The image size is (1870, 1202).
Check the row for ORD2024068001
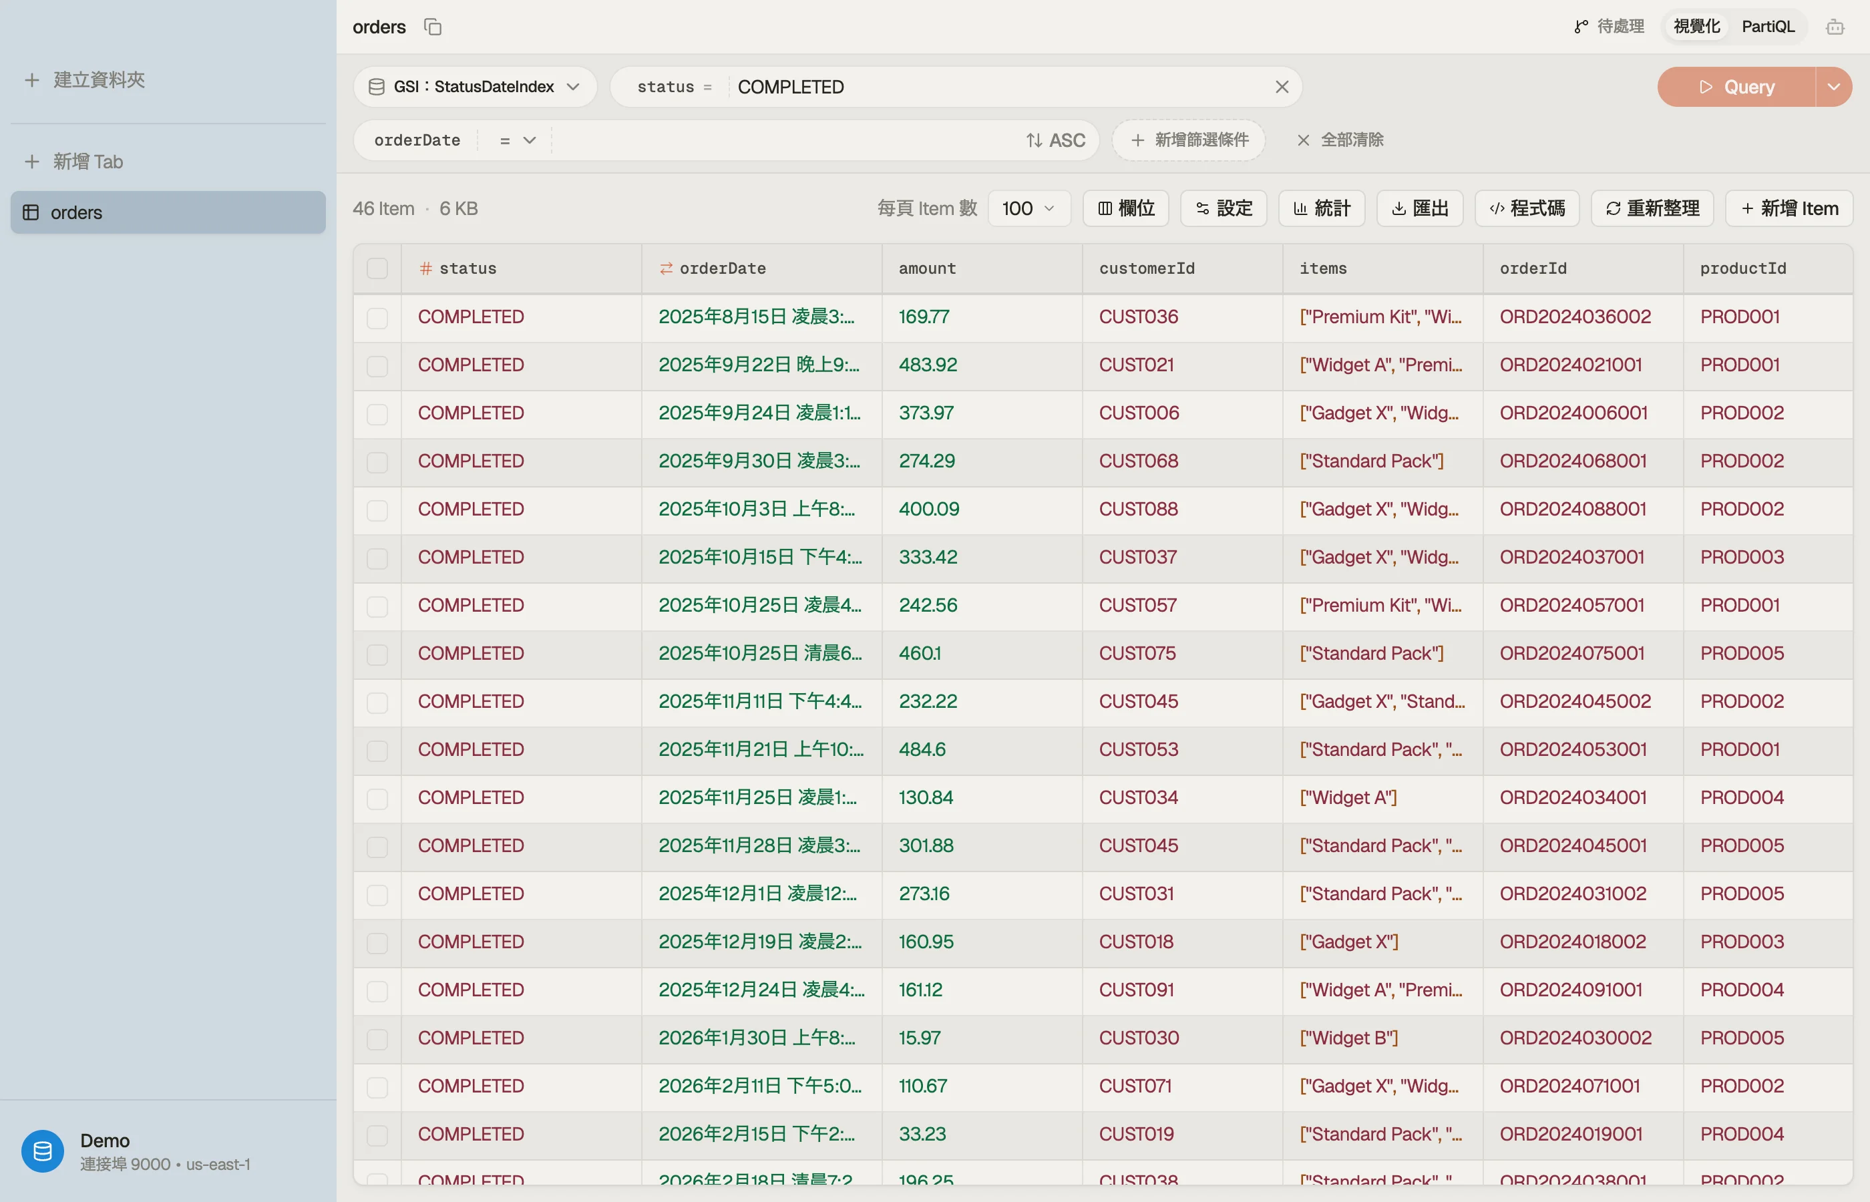click(x=377, y=462)
